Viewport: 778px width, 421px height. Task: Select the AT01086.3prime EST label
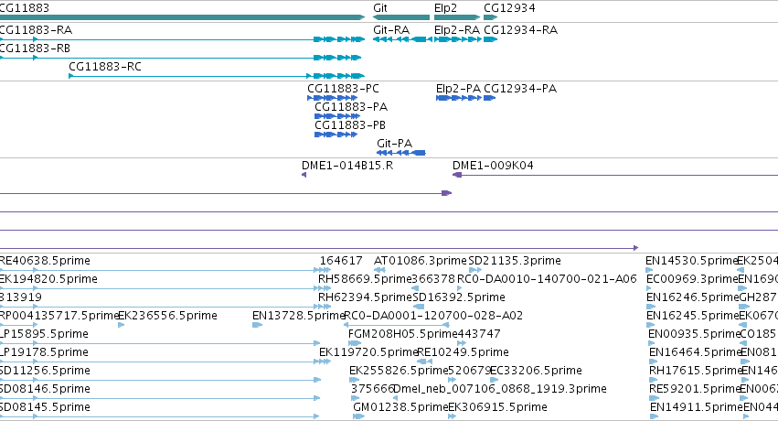(421, 261)
